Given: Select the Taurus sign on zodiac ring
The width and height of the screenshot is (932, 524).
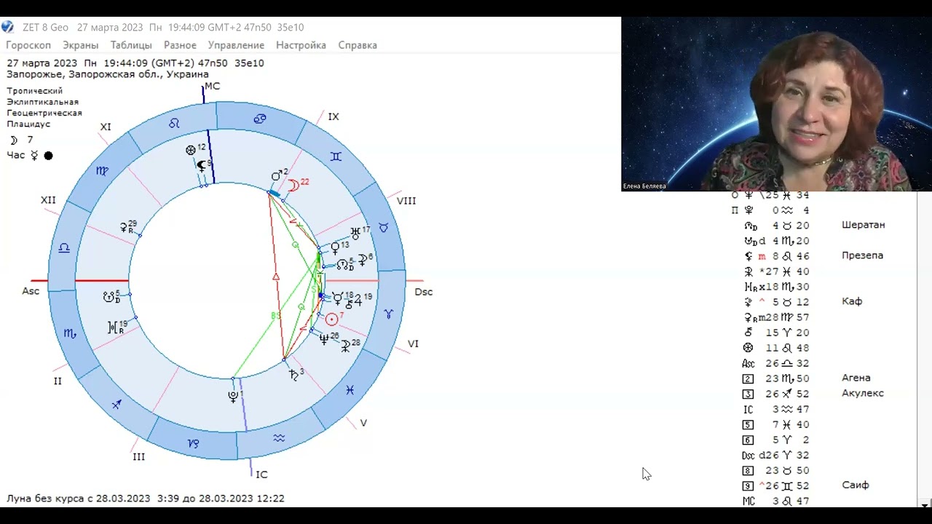Looking at the screenshot, I should 384,229.
